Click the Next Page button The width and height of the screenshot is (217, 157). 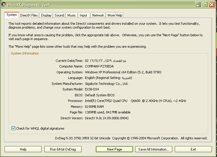pos(114,149)
